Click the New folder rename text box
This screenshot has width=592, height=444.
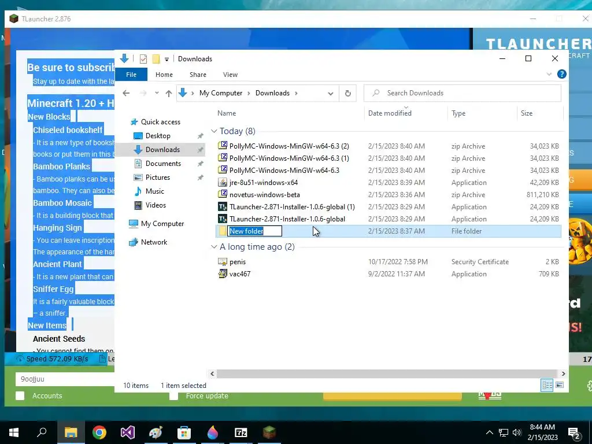255,231
